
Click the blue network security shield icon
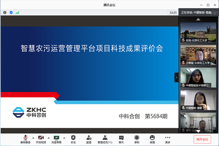[x=11, y=12]
